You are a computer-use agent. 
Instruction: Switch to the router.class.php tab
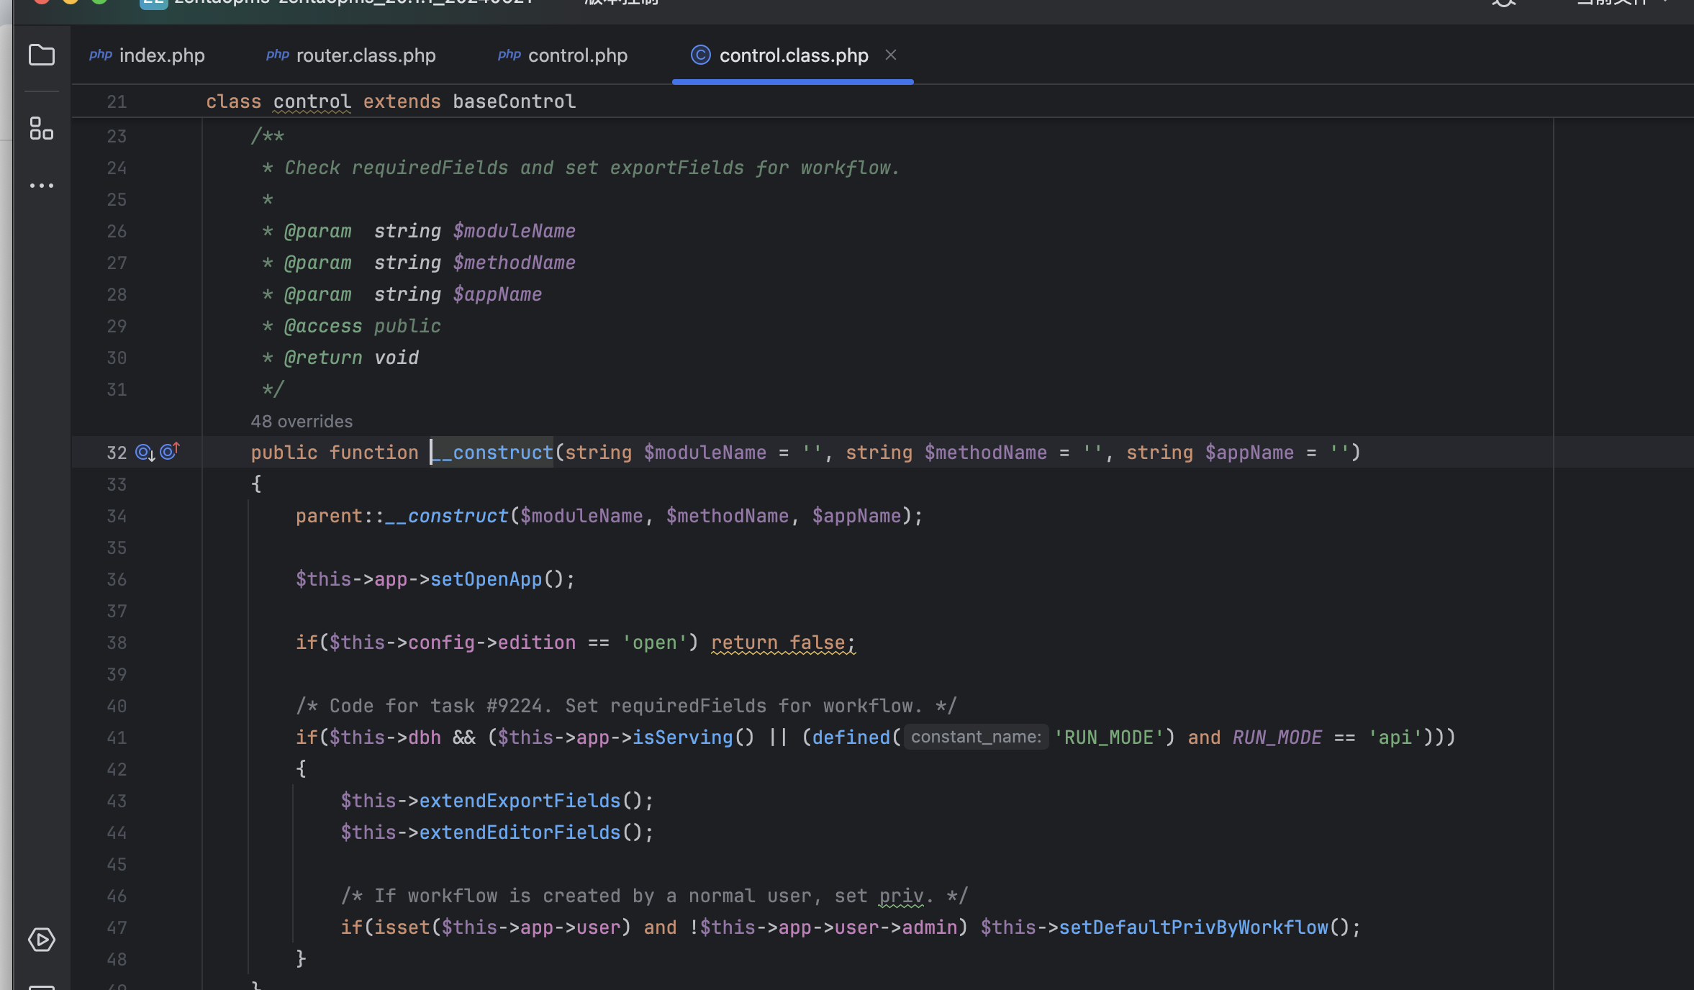pyautogui.click(x=365, y=55)
